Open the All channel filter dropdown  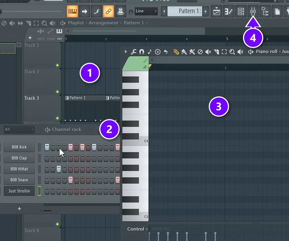pyautogui.click(x=19, y=129)
